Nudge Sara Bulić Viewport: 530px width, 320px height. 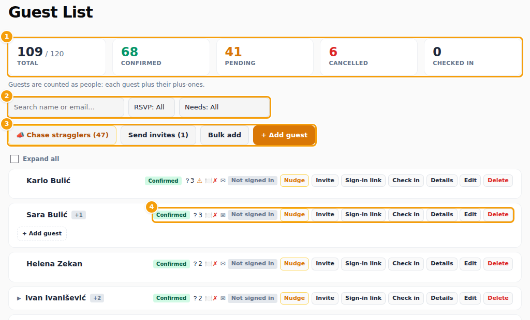[295, 215]
